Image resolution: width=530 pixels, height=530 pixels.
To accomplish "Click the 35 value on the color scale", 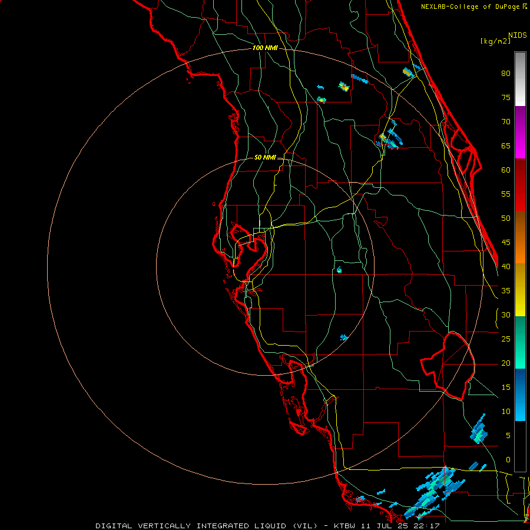I will click(x=506, y=291).
